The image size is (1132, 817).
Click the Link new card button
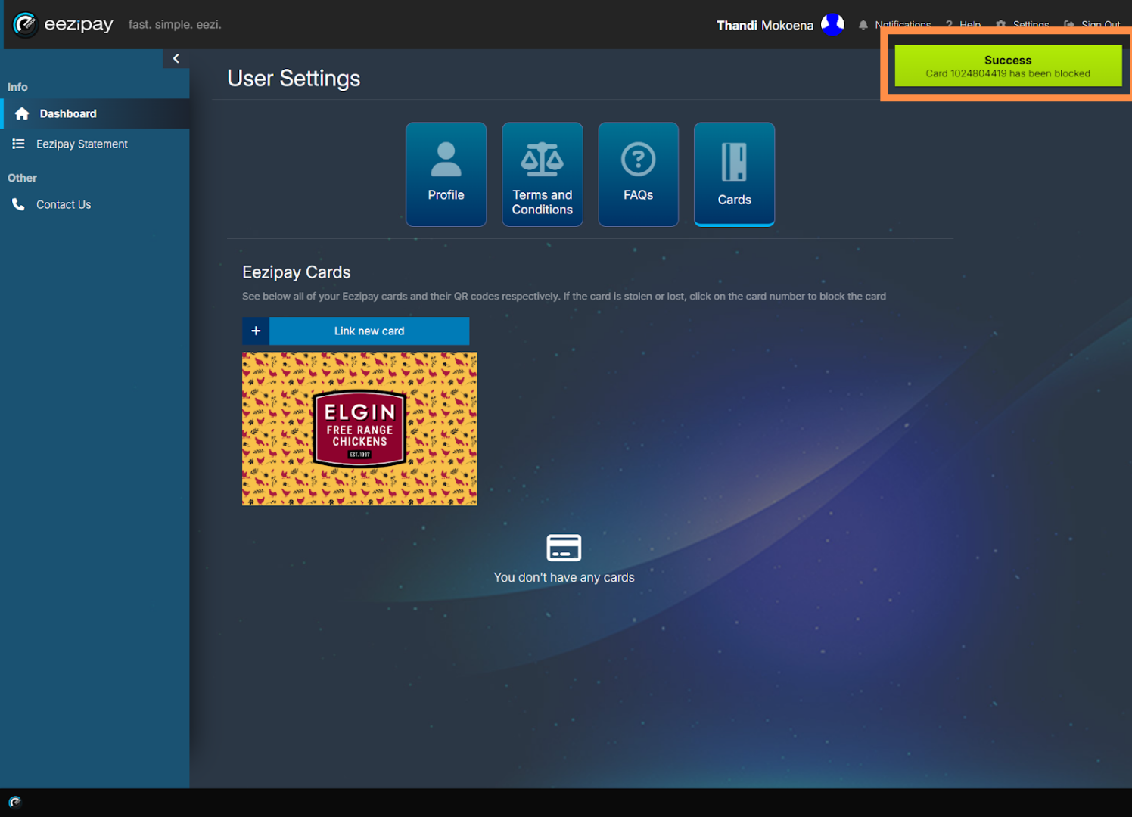[369, 331]
